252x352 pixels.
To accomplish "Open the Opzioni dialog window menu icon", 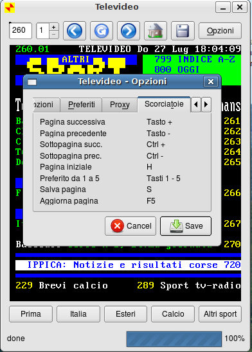I will 32,82.
